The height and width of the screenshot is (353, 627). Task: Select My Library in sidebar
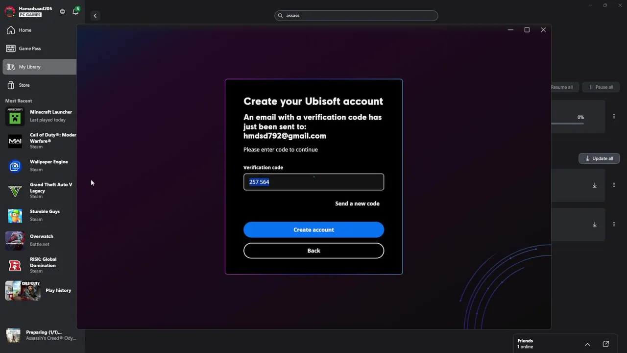pos(39,67)
